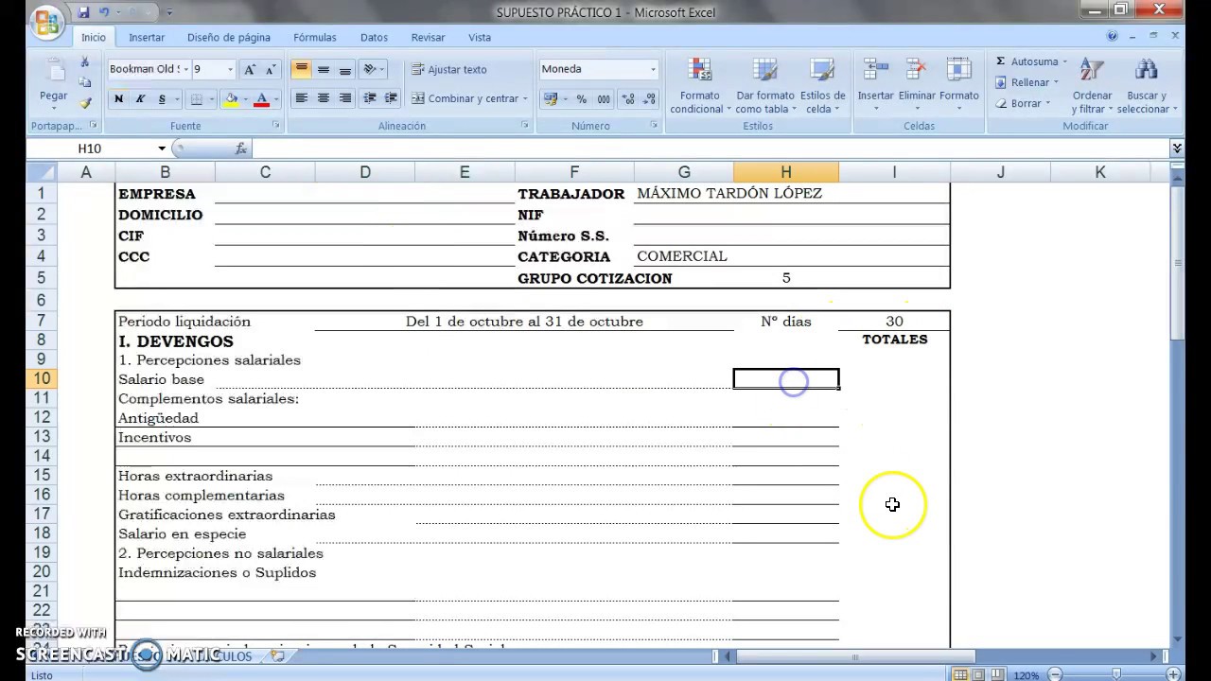Screen dimensions: 1211x681
Task: Toggle bold formatting (N)
Action: click(x=118, y=99)
